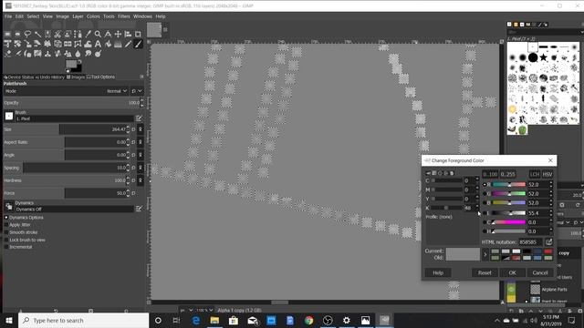Select the Text tool
The width and height of the screenshot is (584, 328).
click(x=98, y=44)
